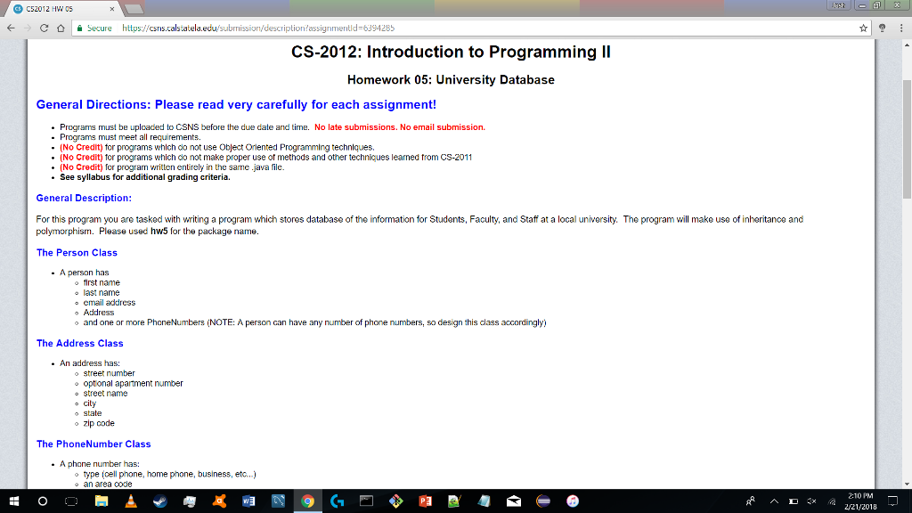912x513 pixels.
Task: Open the Mail app from the taskbar
Action: click(x=515, y=501)
